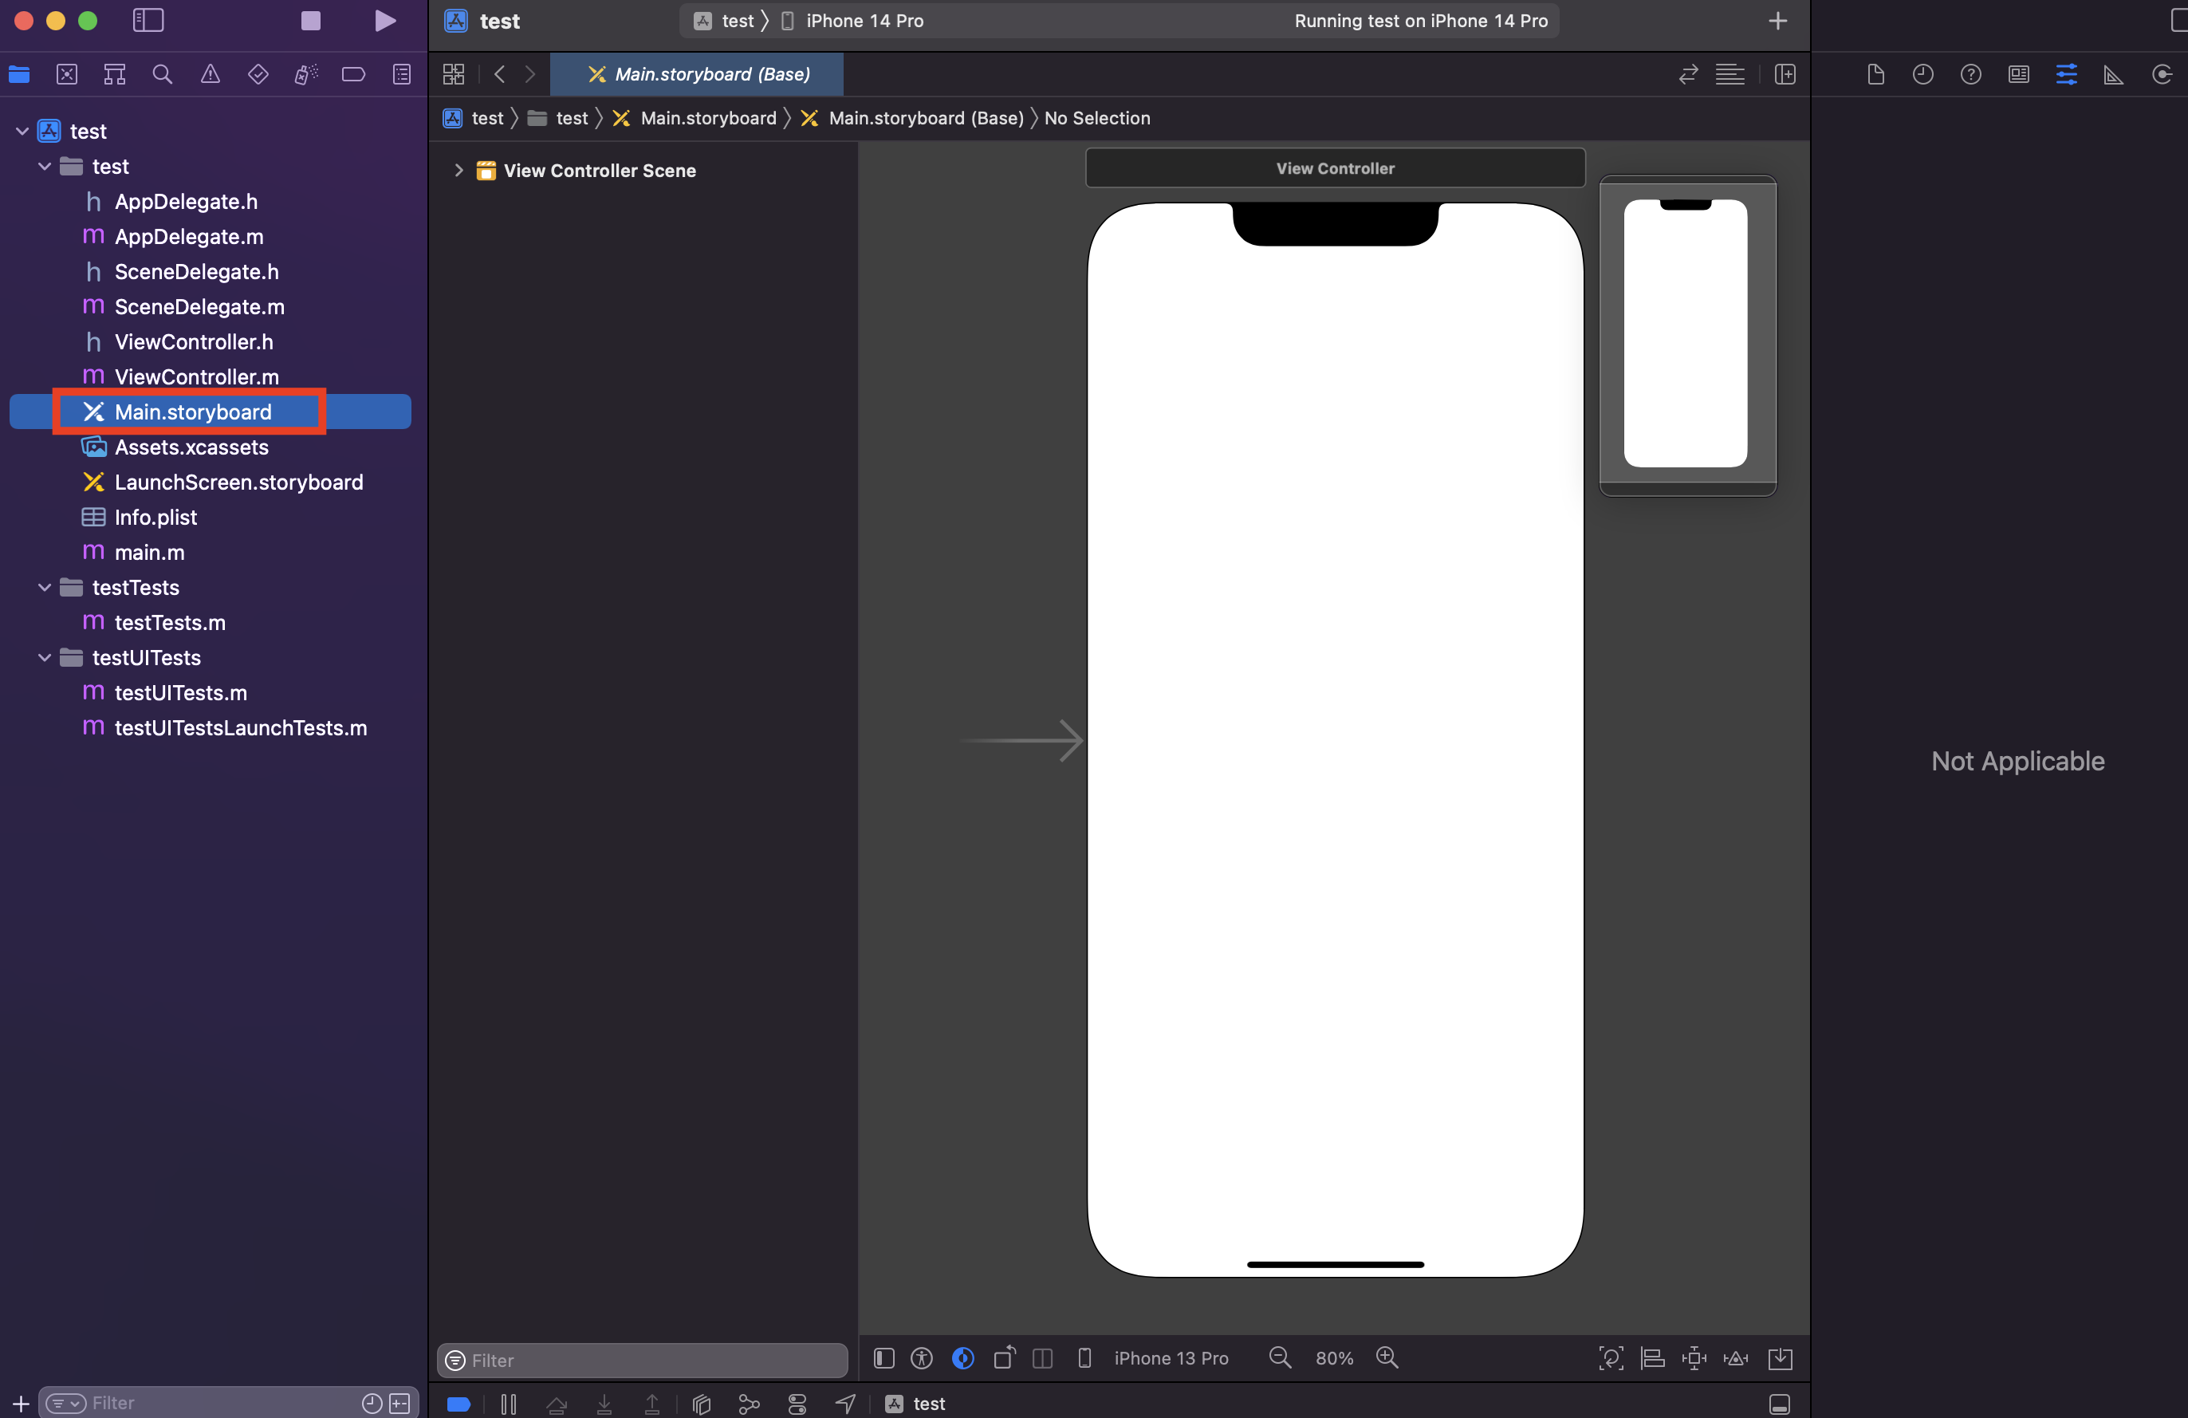The height and width of the screenshot is (1418, 2188).
Task: Show the Size inspector ruler icon
Action: point(2114,74)
